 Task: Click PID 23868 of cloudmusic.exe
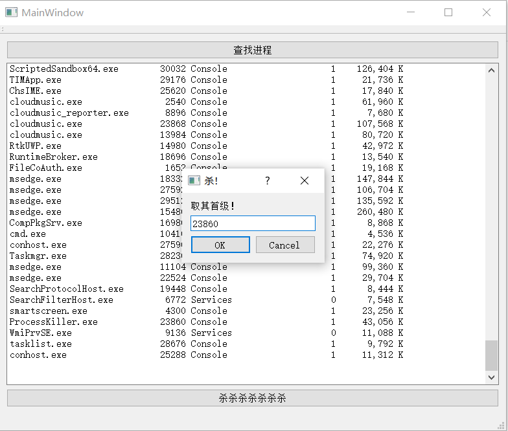[172, 124]
